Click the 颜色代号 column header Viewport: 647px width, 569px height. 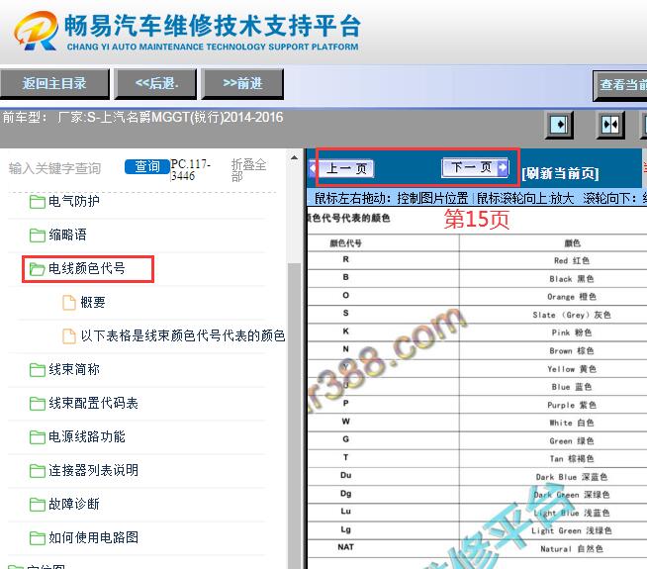(346, 243)
